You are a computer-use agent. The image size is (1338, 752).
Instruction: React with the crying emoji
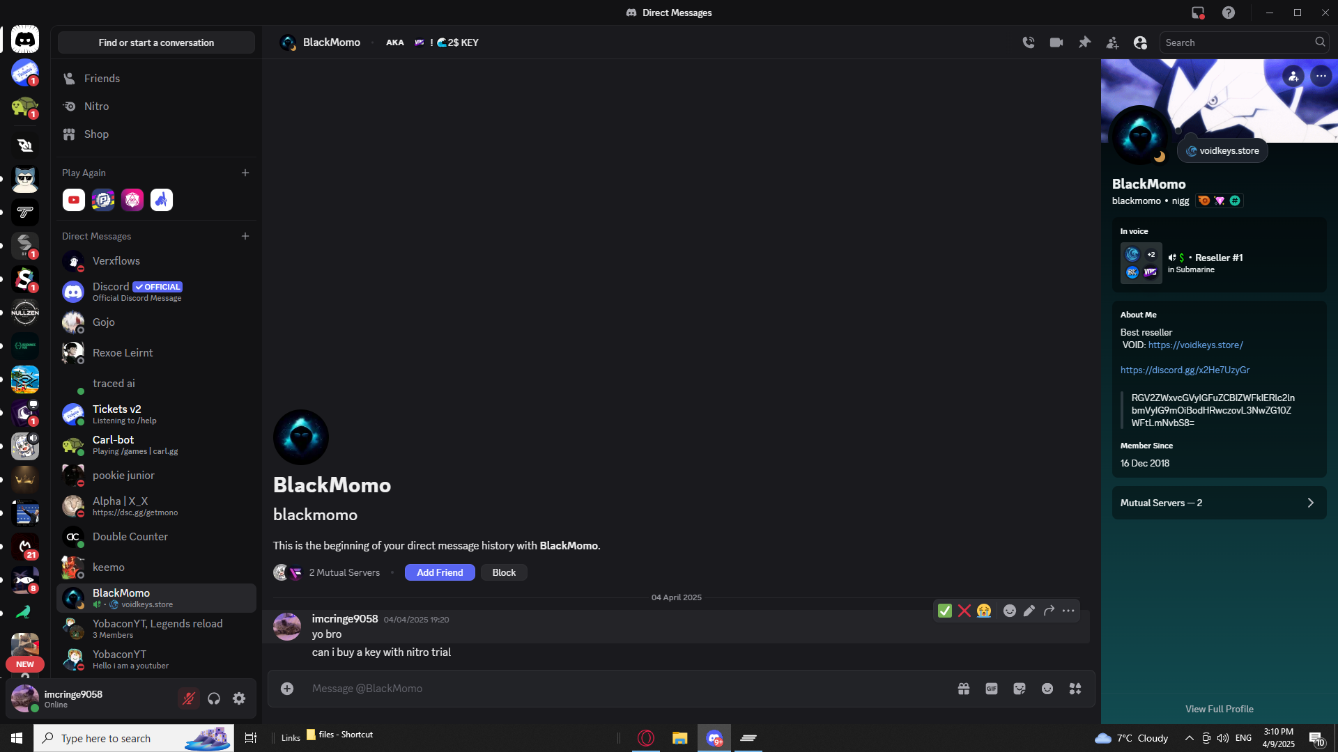pos(984,611)
